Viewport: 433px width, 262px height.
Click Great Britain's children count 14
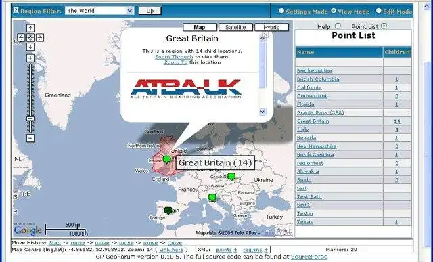(x=397, y=121)
